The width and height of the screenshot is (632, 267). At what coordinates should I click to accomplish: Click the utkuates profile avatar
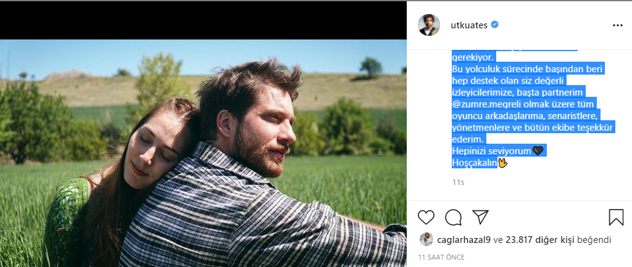429,25
